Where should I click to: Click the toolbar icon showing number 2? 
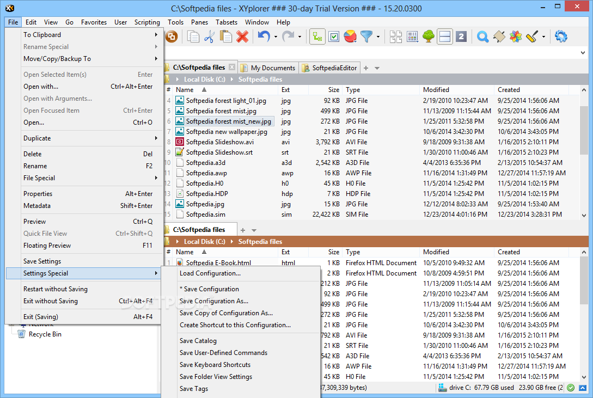click(x=461, y=36)
